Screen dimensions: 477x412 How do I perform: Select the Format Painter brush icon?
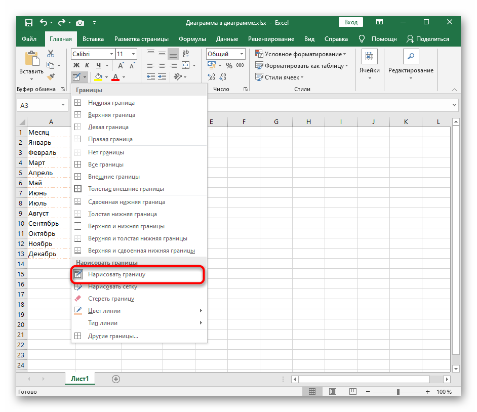point(51,76)
